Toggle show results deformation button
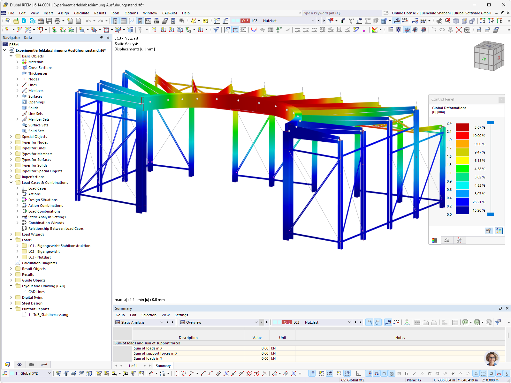 396,21
